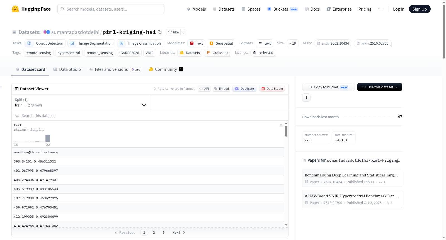Open the Use this dataset dropdown
The image size is (446, 240).
[379, 87]
